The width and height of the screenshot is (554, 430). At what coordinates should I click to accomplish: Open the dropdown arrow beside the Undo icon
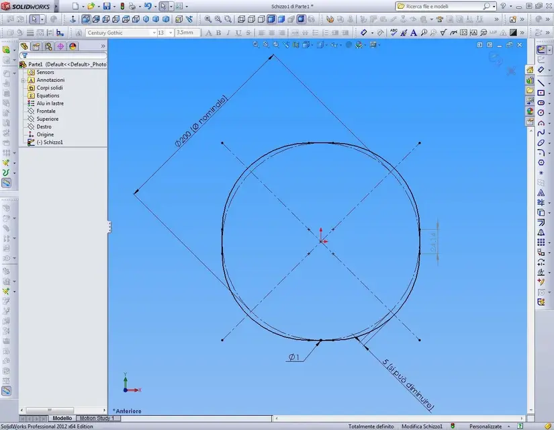click(x=156, y=6)
